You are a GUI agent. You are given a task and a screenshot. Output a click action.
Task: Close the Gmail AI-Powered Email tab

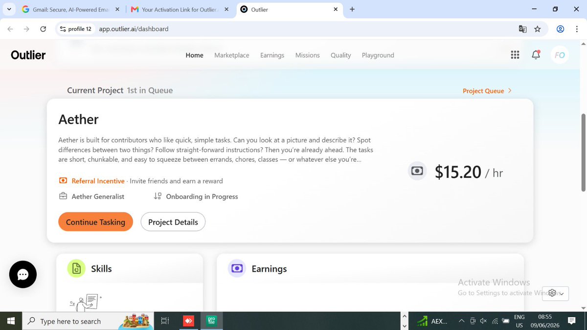[117, 9]
